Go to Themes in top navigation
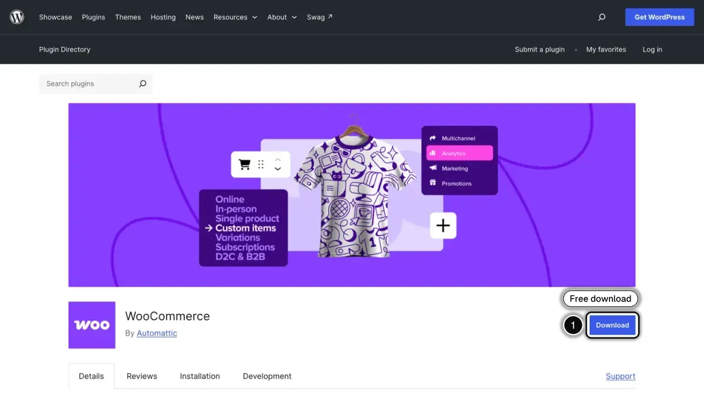This screenshot has height=396, width=704. pyautogui.click(x=128, y=17)
